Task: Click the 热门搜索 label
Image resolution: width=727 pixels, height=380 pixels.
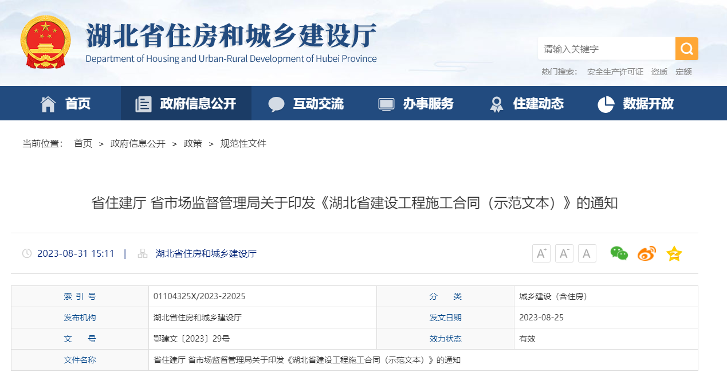Action: [560, 72]
